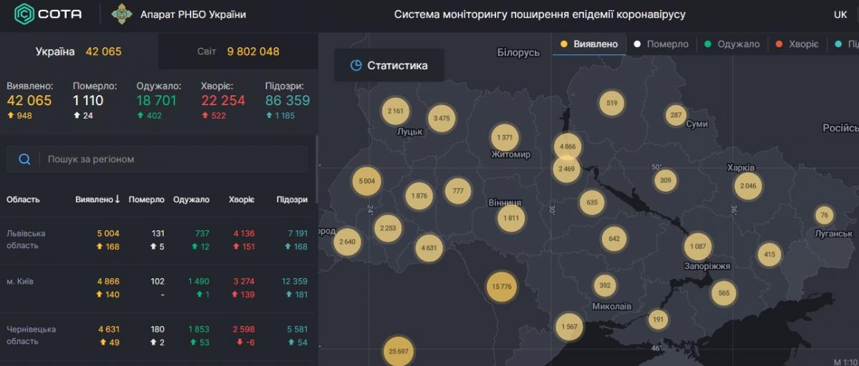The height and width of the screenshot is (366, 859).
Task: Click the 4 866 bubble near Kyiv
Action: pos(566,146)
